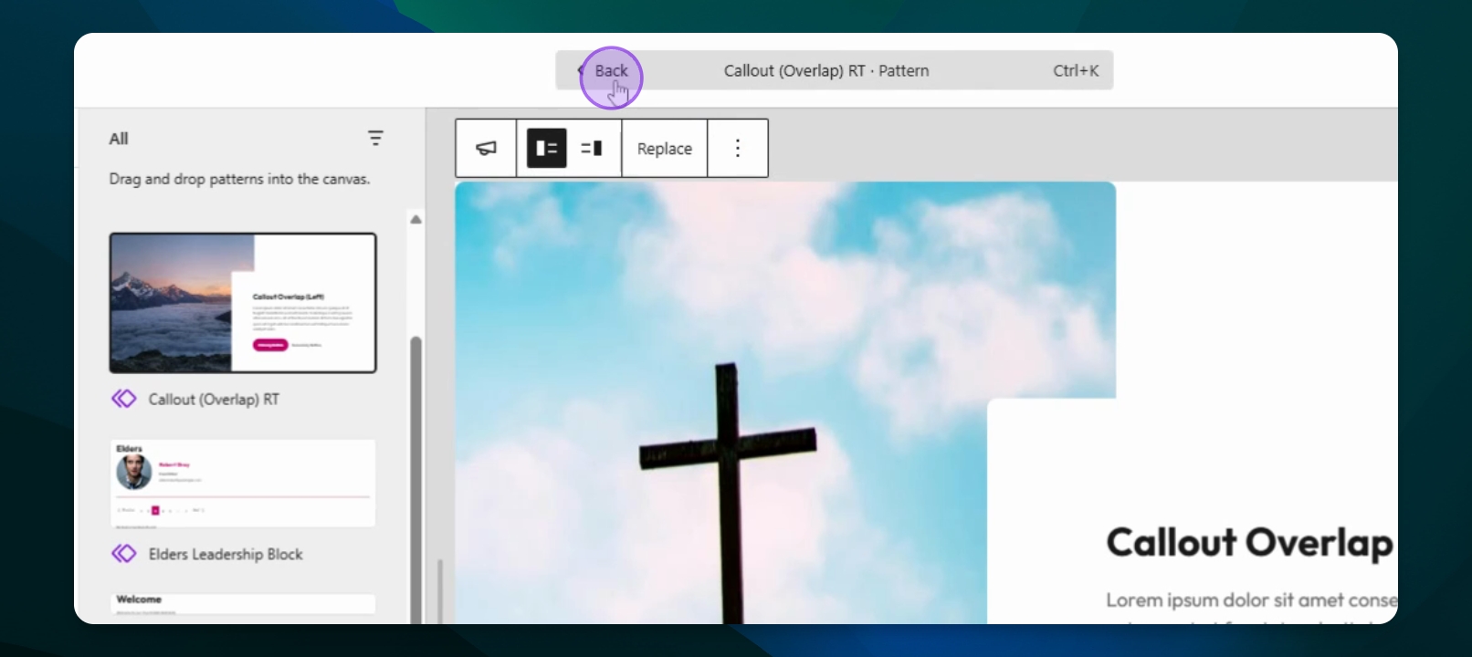Click the Callout (Overlap) RT pattern label

coord(214,400)
